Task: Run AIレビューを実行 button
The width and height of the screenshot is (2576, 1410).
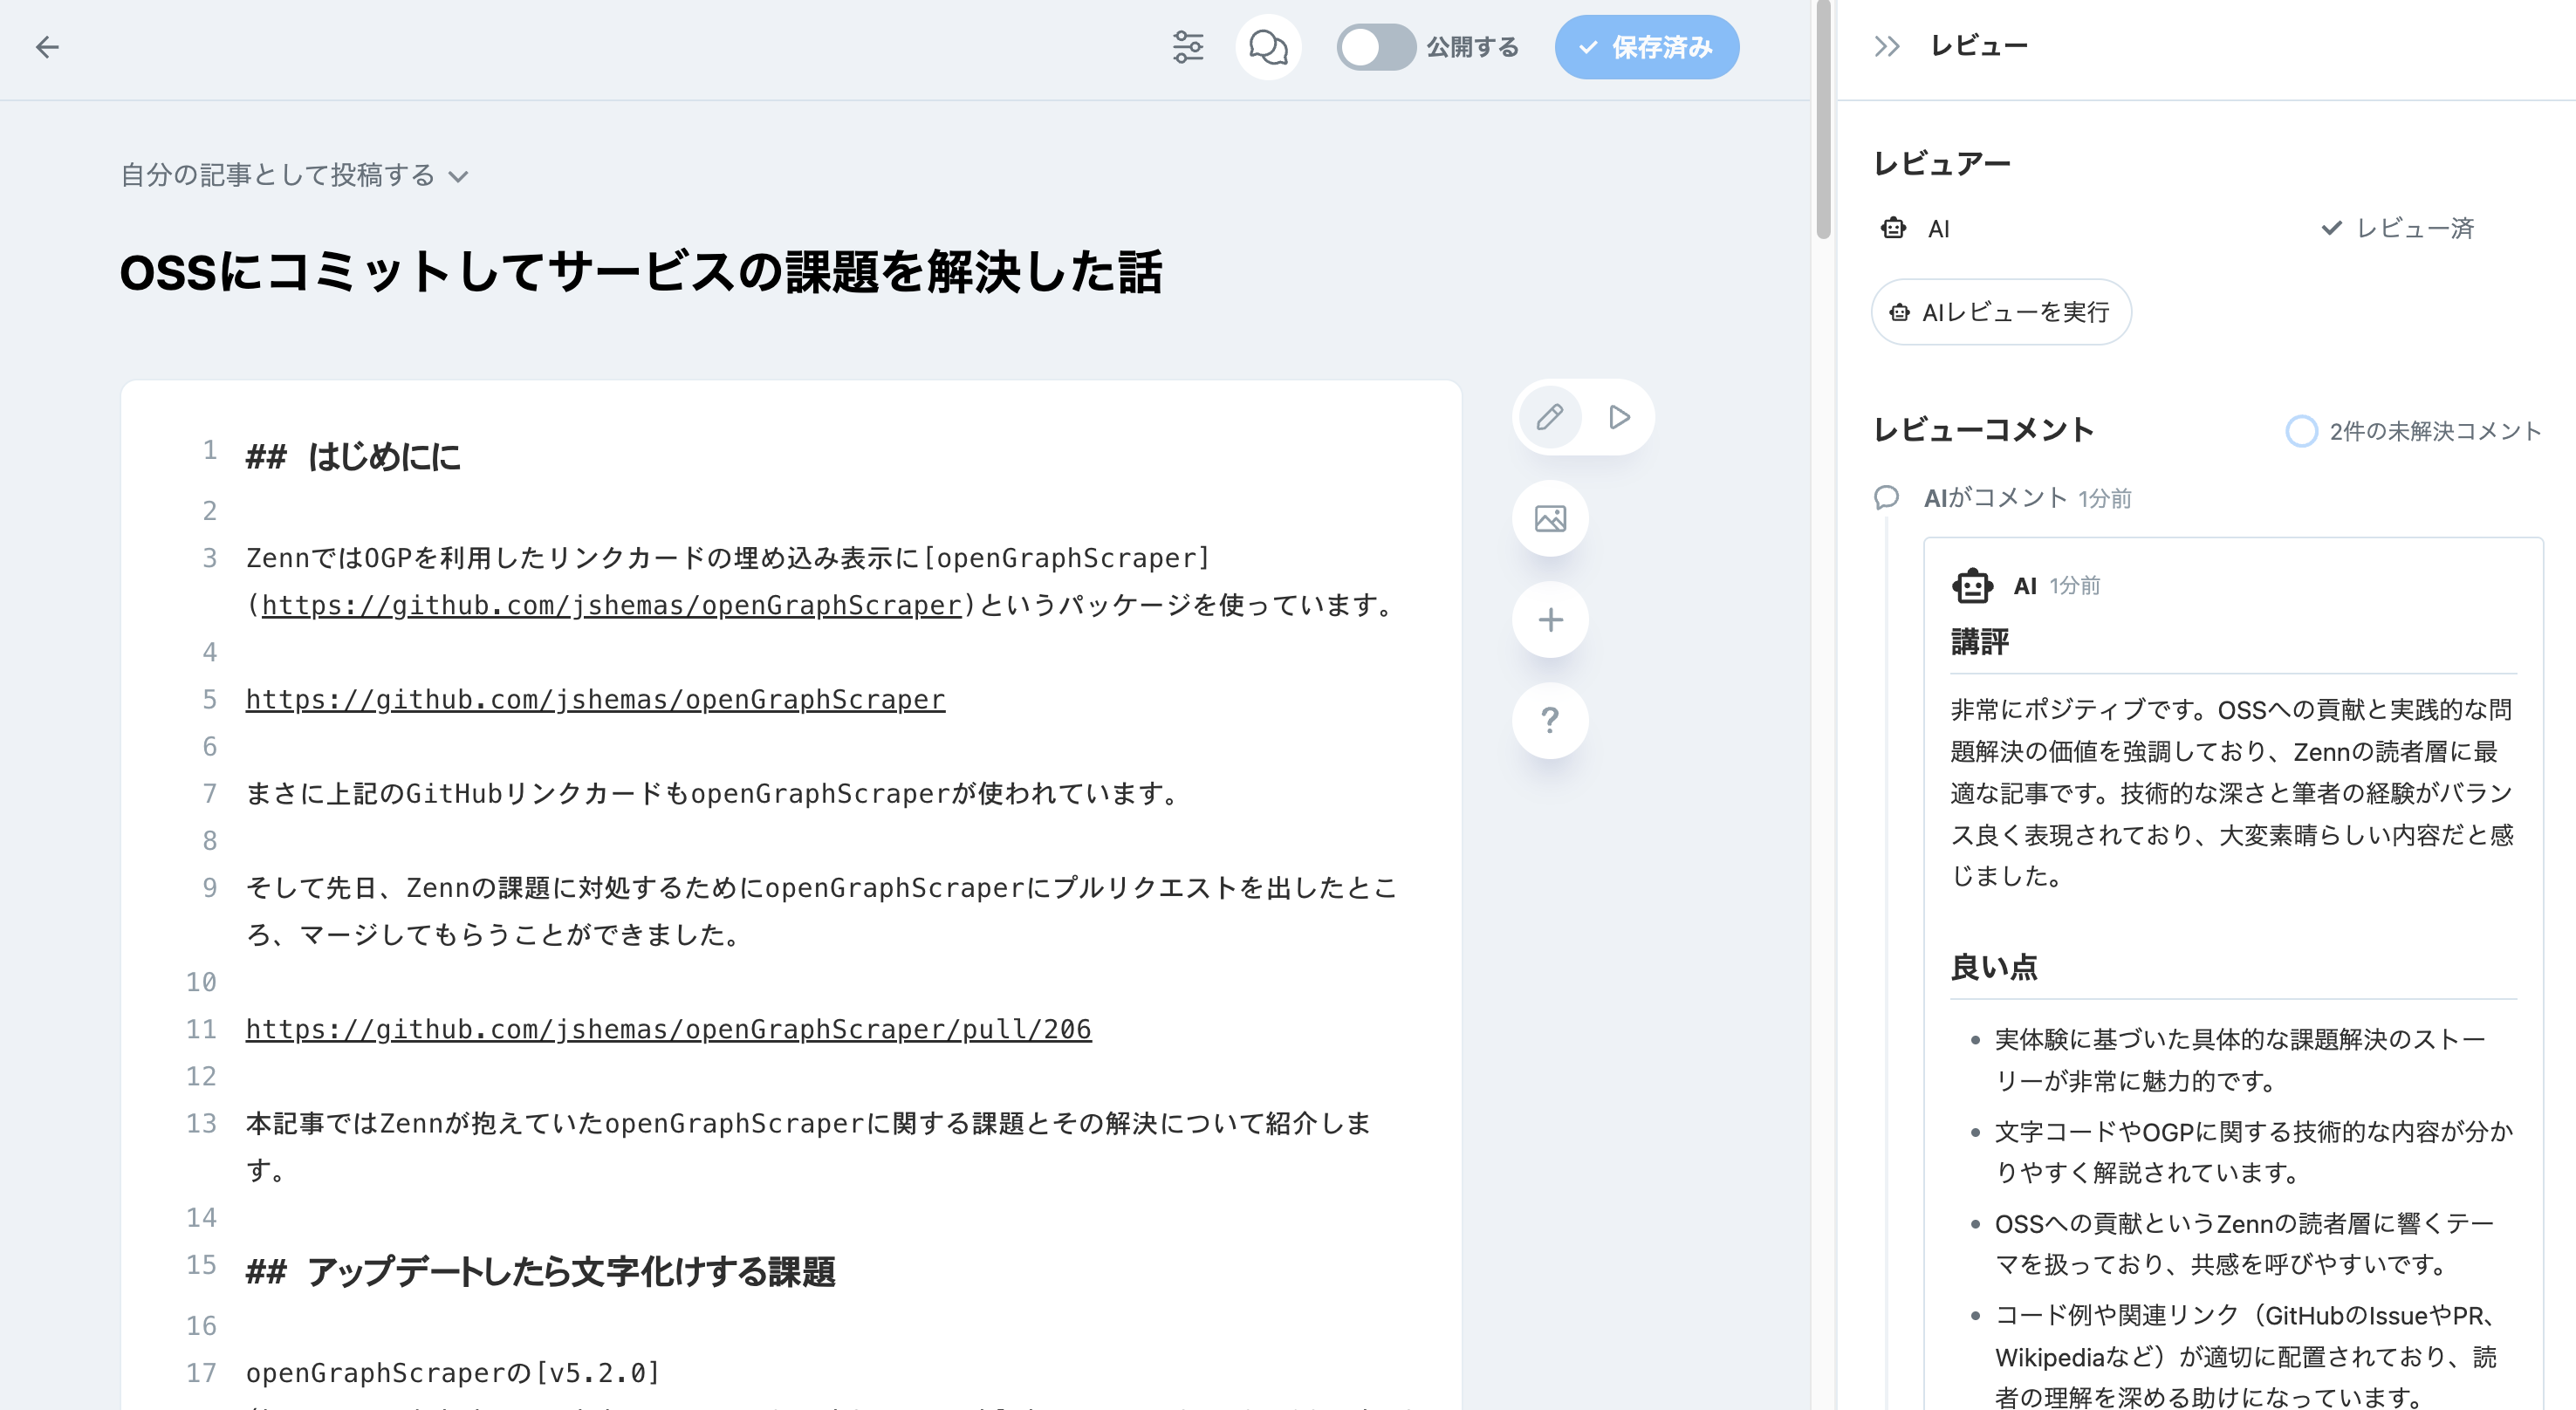Action: (2001, 312)
